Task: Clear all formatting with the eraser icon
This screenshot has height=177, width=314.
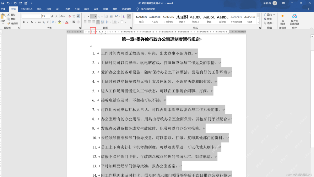Action: point(70,16)
